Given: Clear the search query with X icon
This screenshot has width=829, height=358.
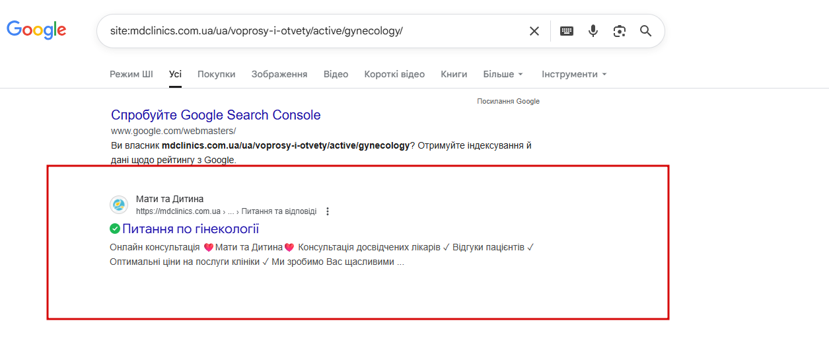Looking at the screenshot, I should pos(534,31).
